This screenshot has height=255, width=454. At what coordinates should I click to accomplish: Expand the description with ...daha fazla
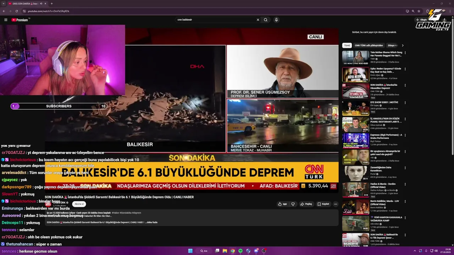(151, 222)
